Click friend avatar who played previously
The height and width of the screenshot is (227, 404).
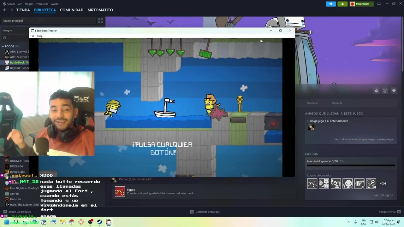[x=311, y=127]
